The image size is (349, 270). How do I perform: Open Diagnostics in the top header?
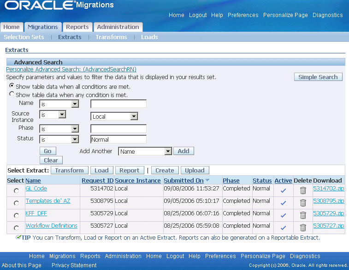(x=328, y=15)
